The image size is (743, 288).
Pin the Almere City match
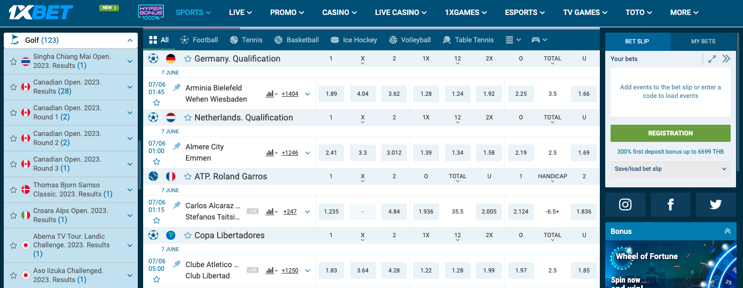tap(176, 146)
